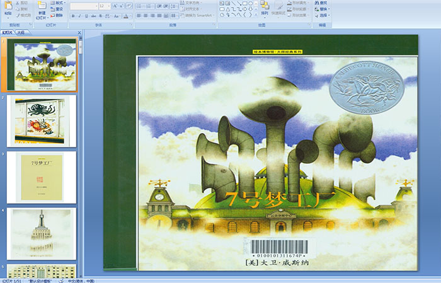Open the font size box showing 12
The image size is (441, 283).
105,6
